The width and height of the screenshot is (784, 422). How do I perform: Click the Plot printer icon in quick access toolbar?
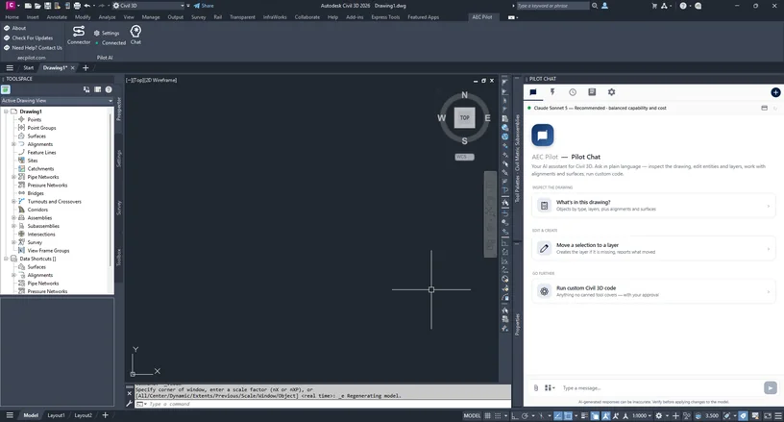pos(77,6)
